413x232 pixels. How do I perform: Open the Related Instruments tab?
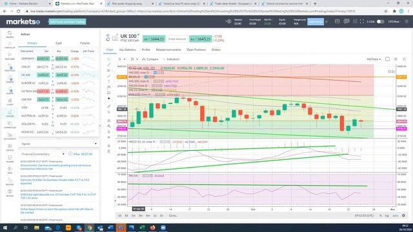pos(168,50)
